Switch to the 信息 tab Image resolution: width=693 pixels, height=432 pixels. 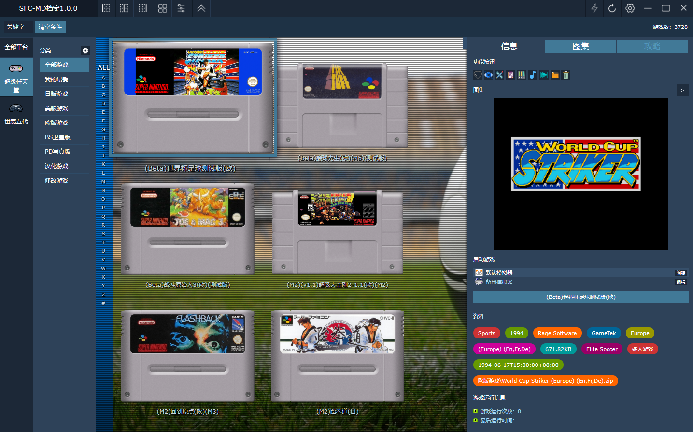(509, 46)
